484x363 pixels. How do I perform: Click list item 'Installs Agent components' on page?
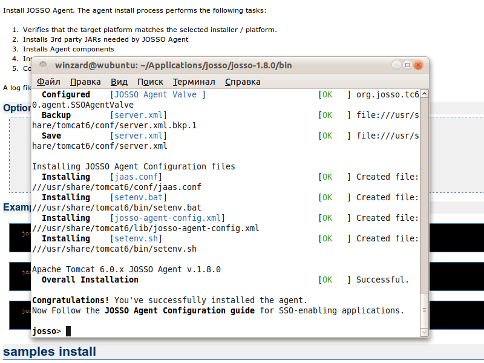(x=68, y=49)
